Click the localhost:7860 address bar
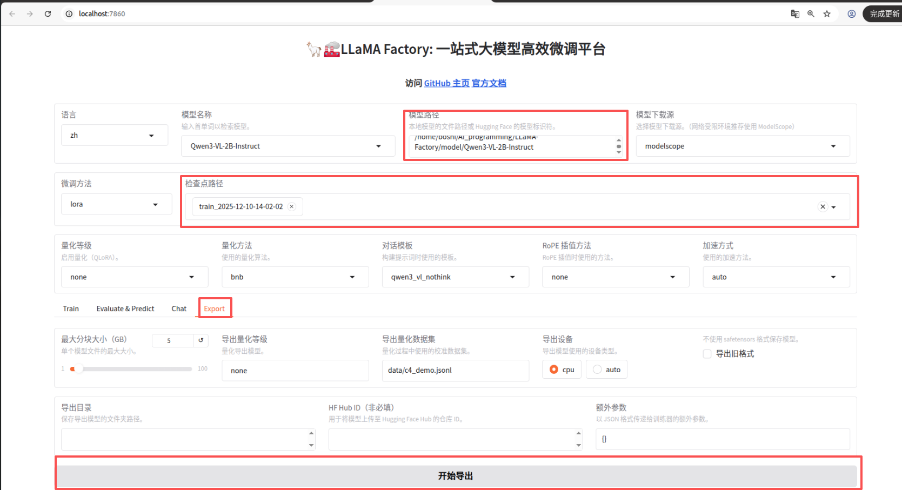The image size is (902, 490). (102, 14)
